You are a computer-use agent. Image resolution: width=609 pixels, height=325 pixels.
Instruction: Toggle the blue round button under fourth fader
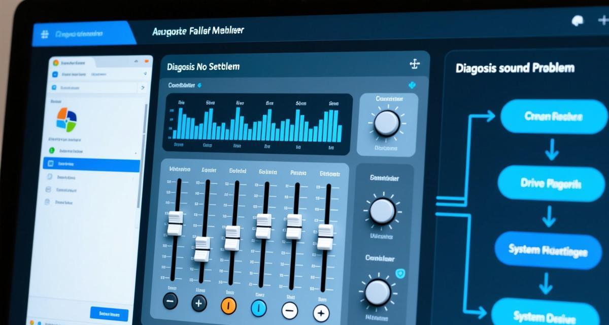[x=259, y=307]
